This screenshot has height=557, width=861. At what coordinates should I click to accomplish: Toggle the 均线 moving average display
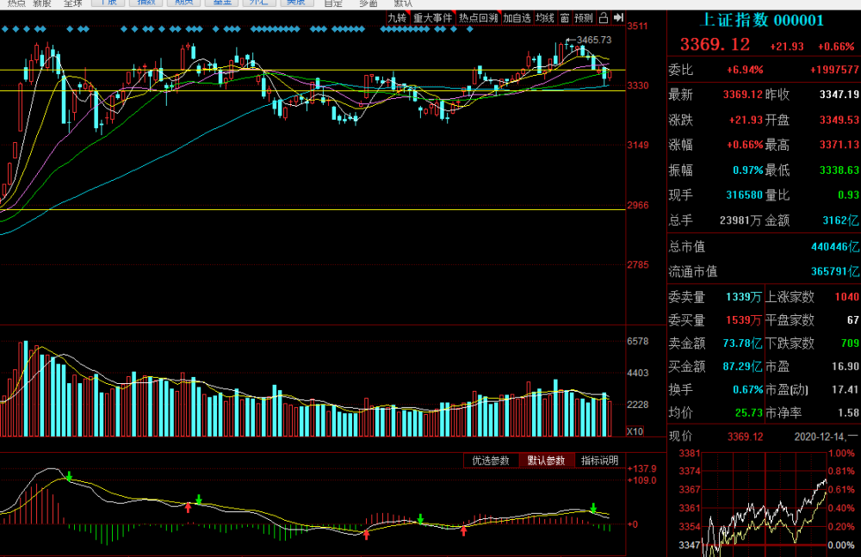[544, 17]
